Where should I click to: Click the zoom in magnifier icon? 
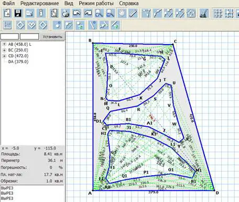coord(99,13)
